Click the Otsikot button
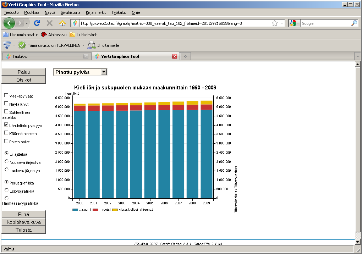Image resolution: width=362 pixels, height=254 pixels. click(x=23, y=80)
